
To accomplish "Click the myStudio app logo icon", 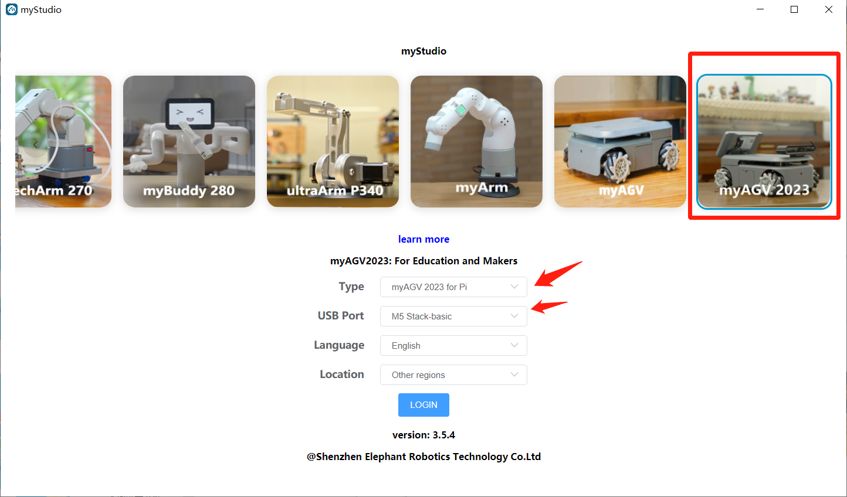I will 12,9.
